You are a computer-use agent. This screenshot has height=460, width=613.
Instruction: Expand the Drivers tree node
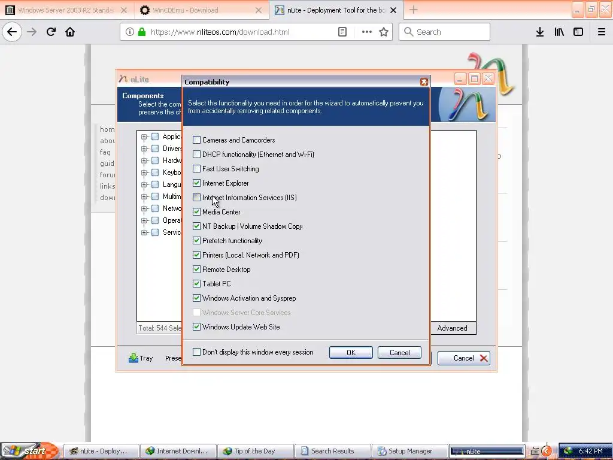(x=144, y=149)
